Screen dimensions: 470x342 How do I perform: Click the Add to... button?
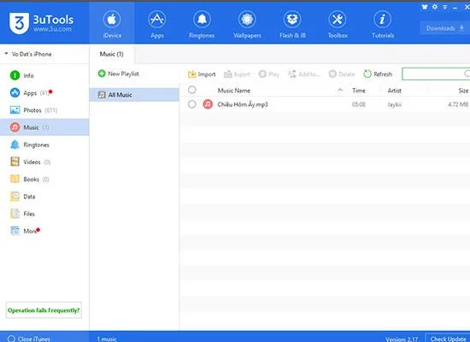point(303,74)
